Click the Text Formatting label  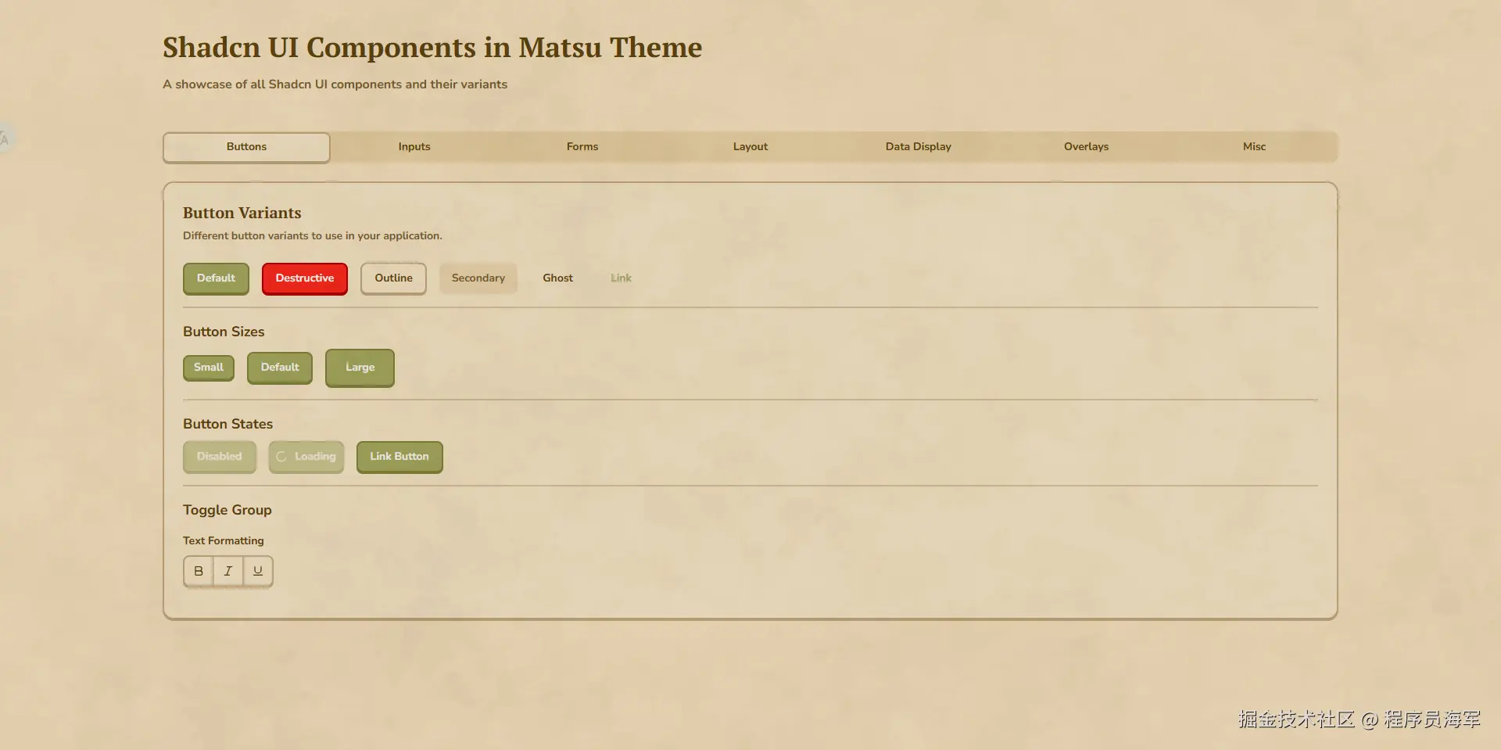pos(224,540)
